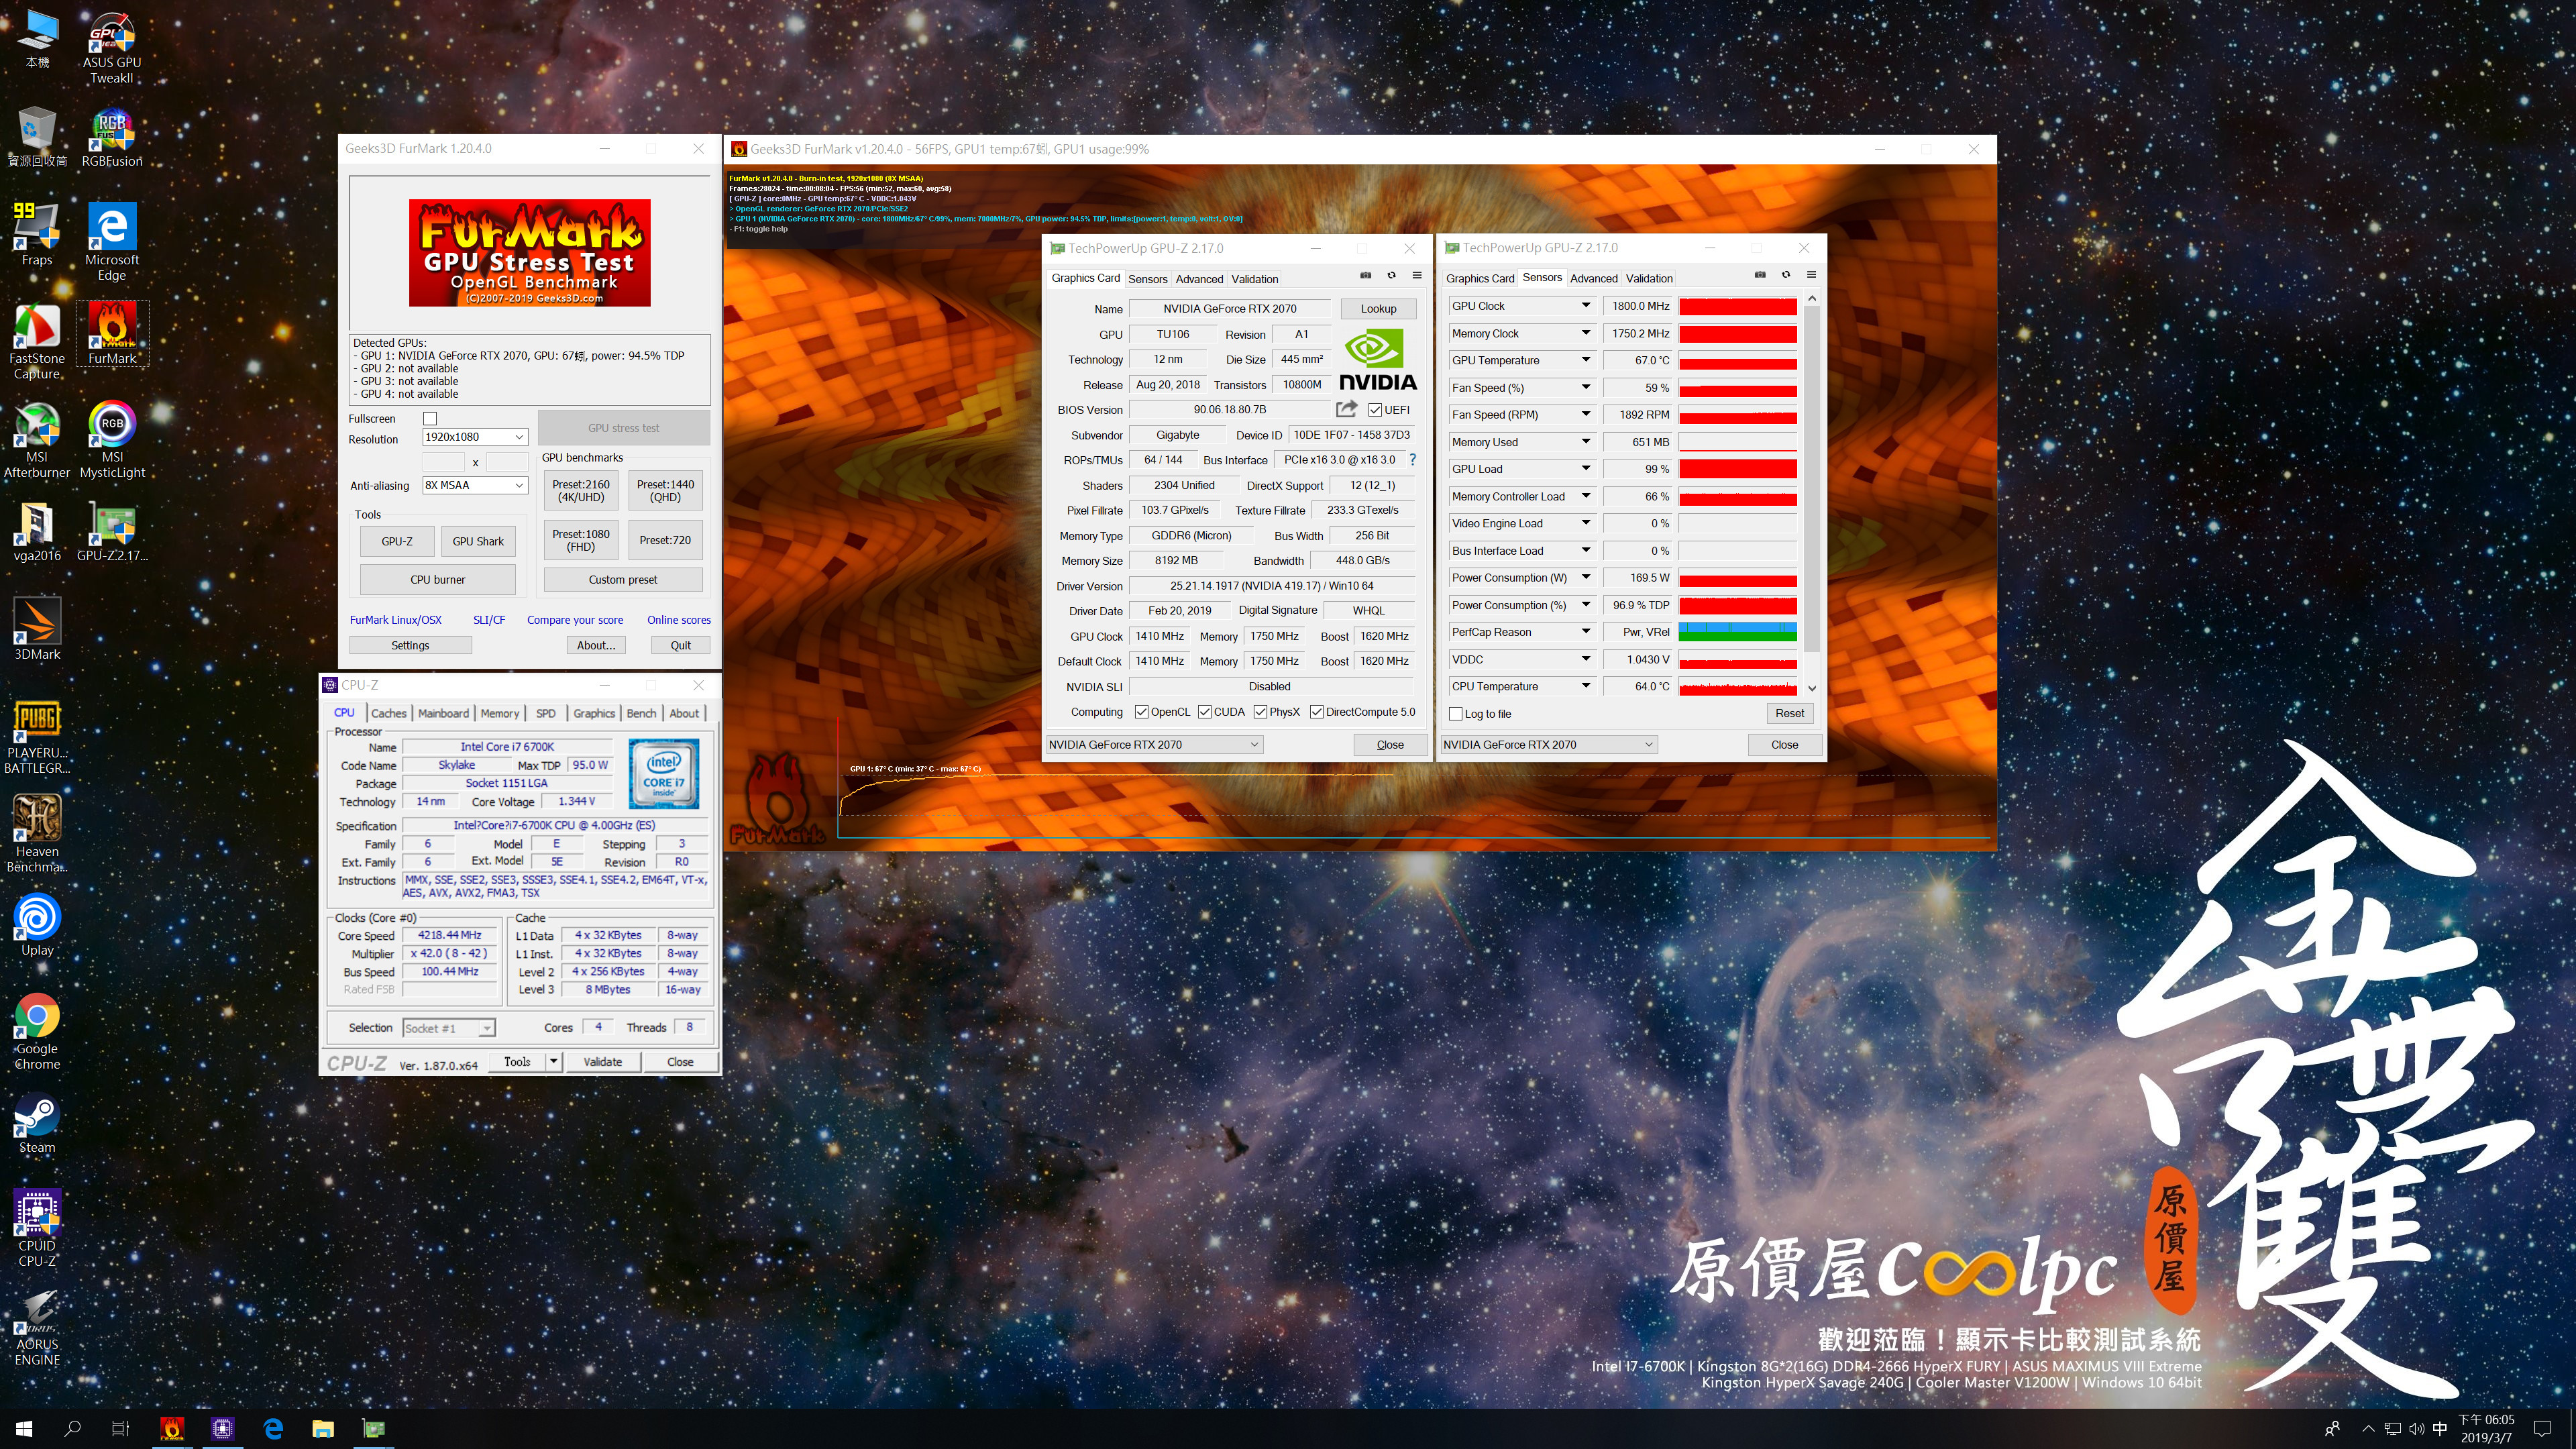Click PerfCap Reason colored graph bar
This screenshot has height=1449, width=2576.
coord(1737,631)
